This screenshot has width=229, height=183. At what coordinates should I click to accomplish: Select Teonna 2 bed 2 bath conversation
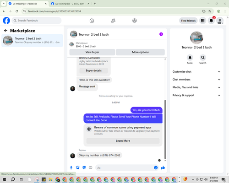point(32,41)
